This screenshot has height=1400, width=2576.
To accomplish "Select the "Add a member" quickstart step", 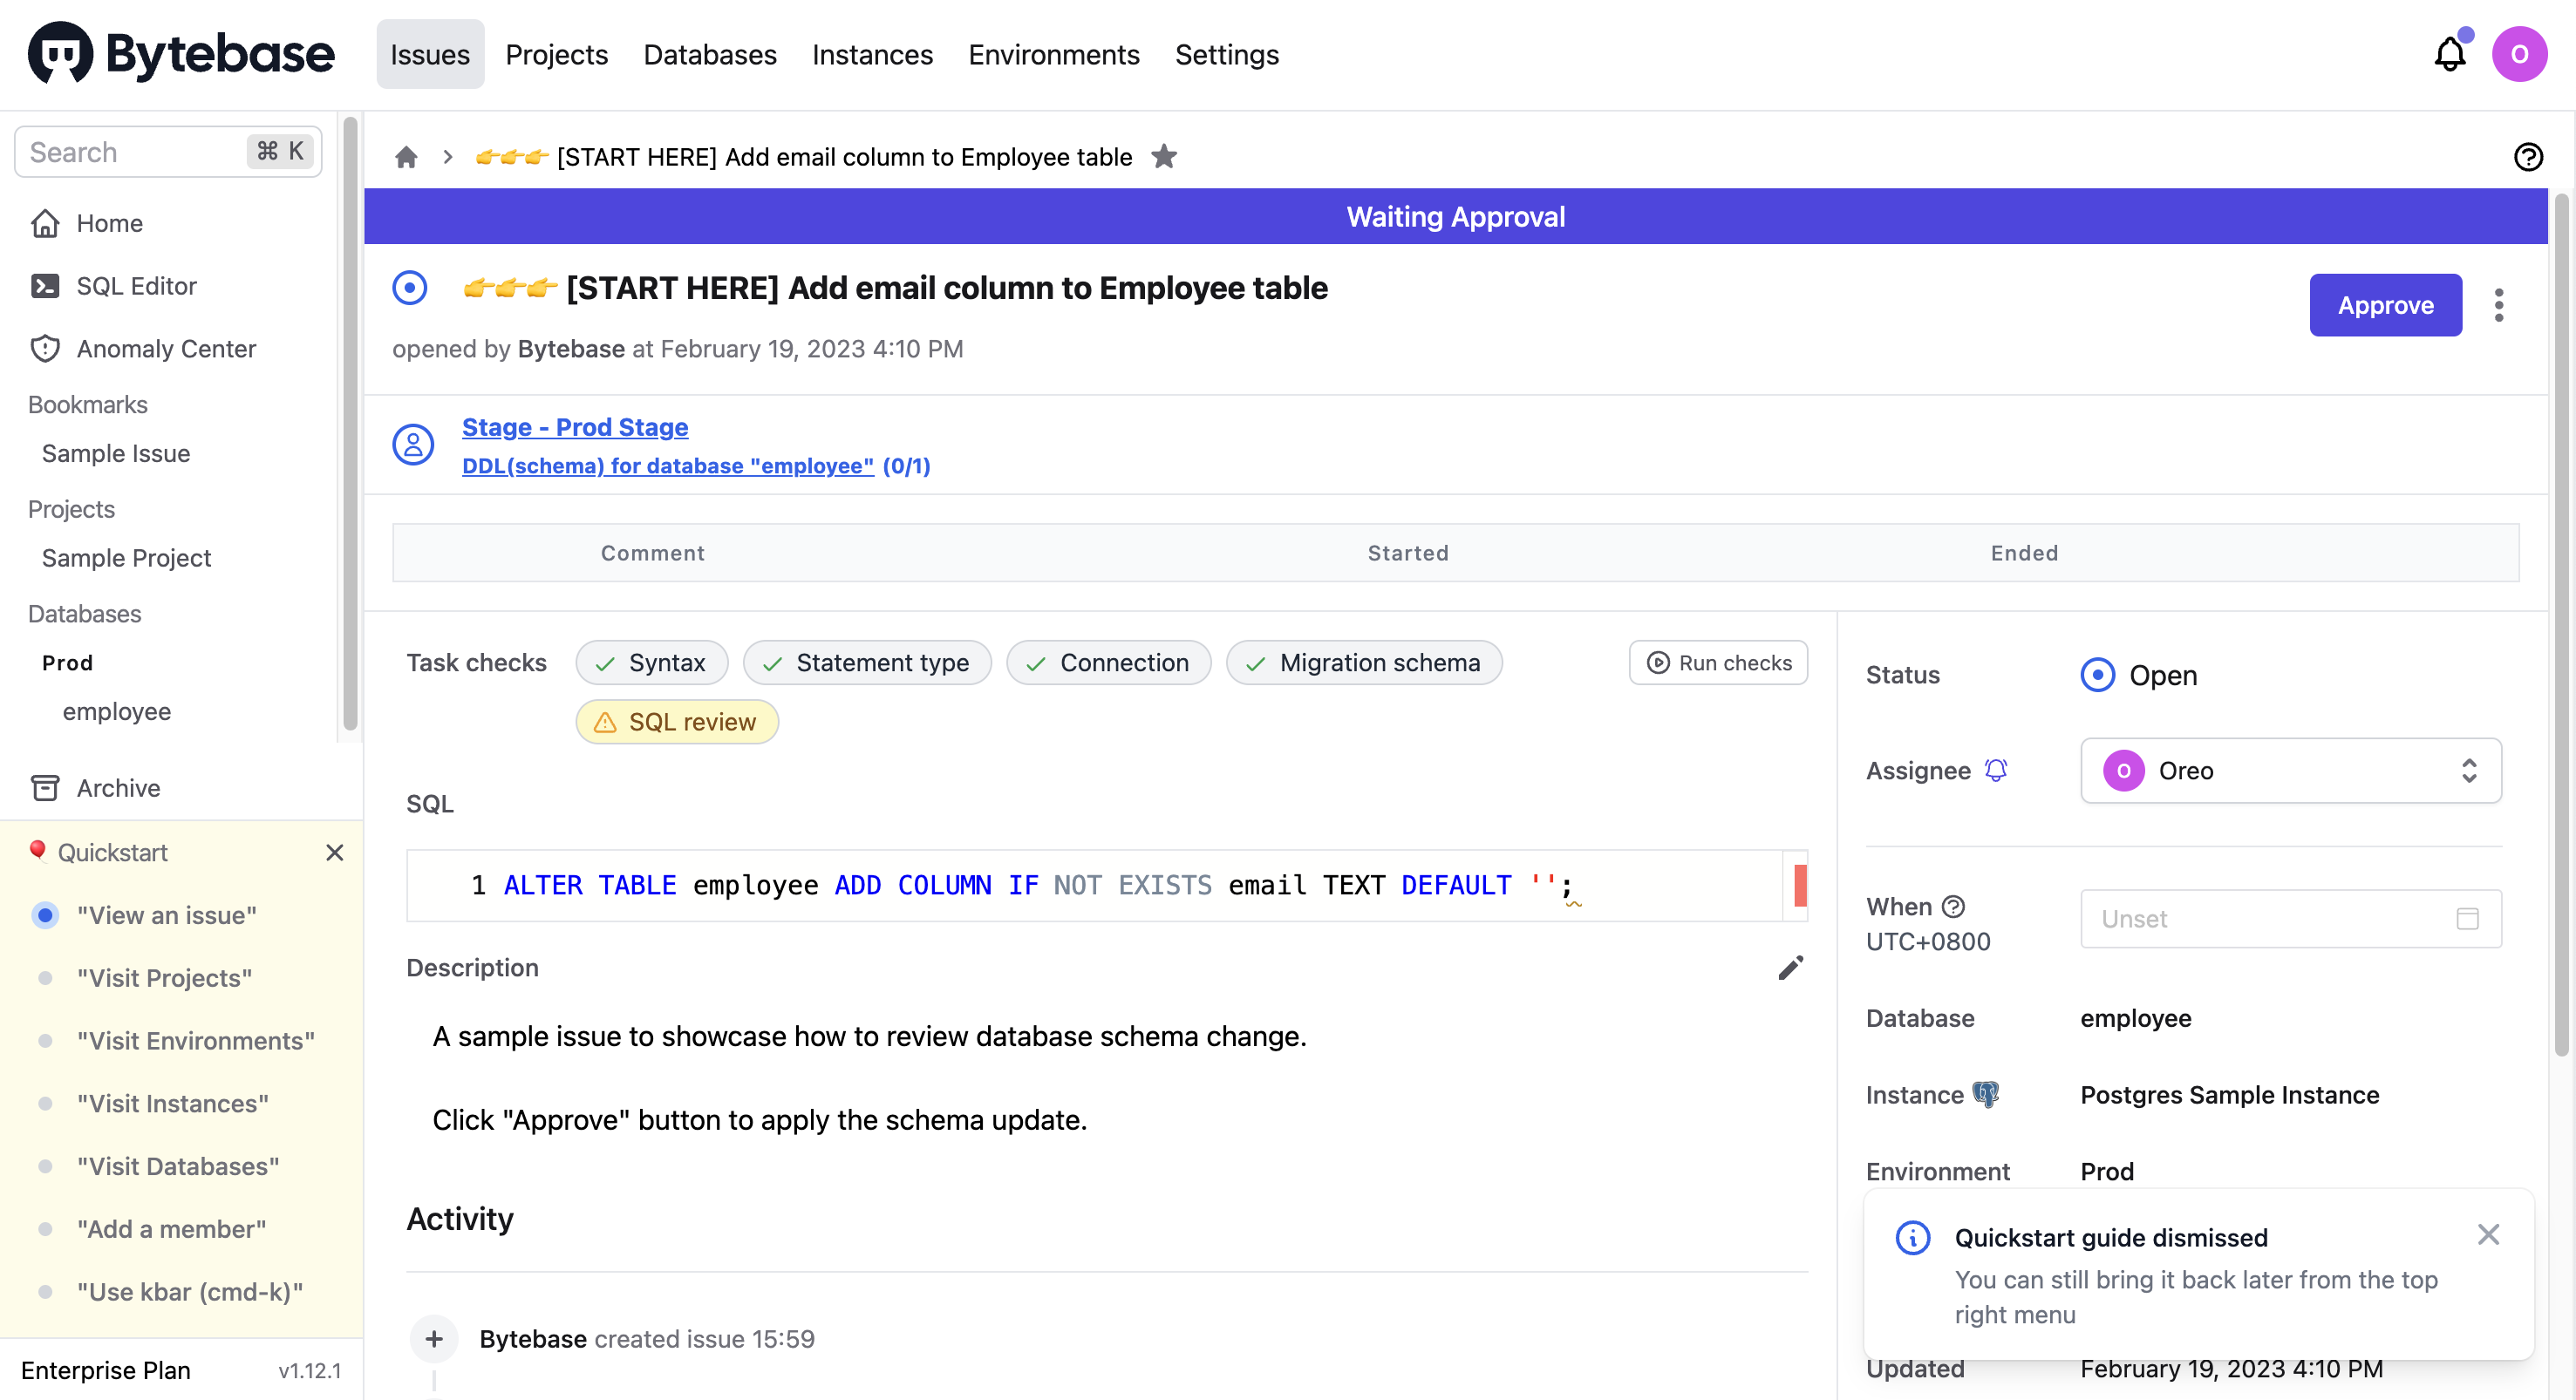I will pos(171,1229).
